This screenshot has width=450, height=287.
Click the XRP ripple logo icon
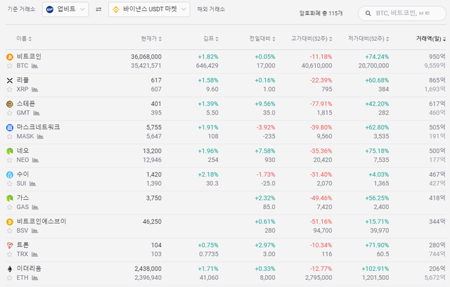10,80
